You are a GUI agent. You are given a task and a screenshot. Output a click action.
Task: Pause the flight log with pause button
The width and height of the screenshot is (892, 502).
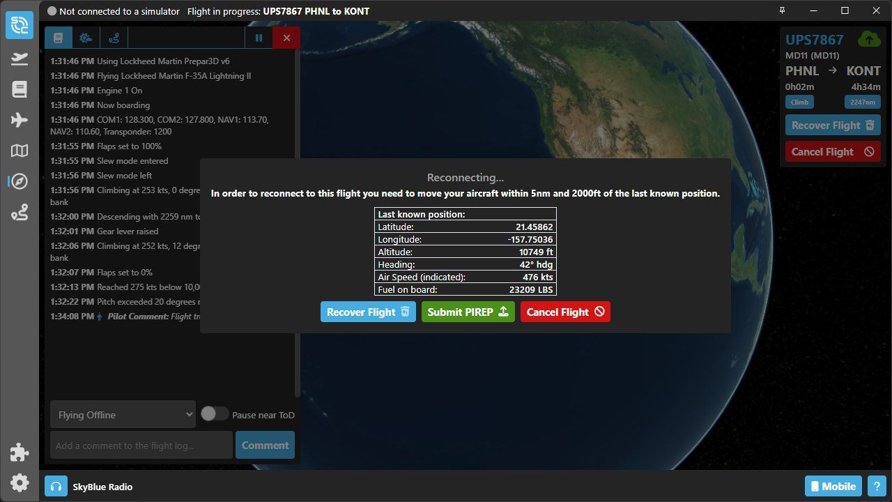pyautogui.click(x=259, y=38)
